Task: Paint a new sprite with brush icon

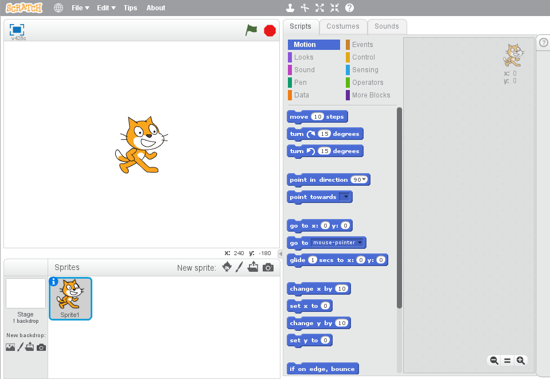Action: pos(239,267)
